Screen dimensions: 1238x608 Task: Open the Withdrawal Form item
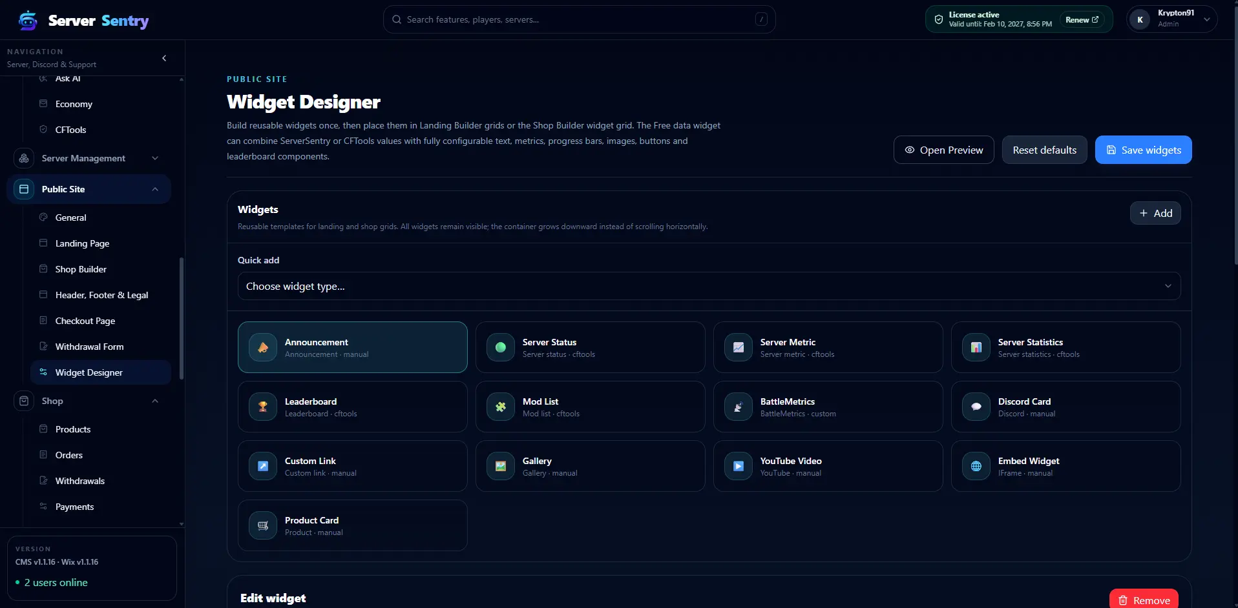[101, 347]
